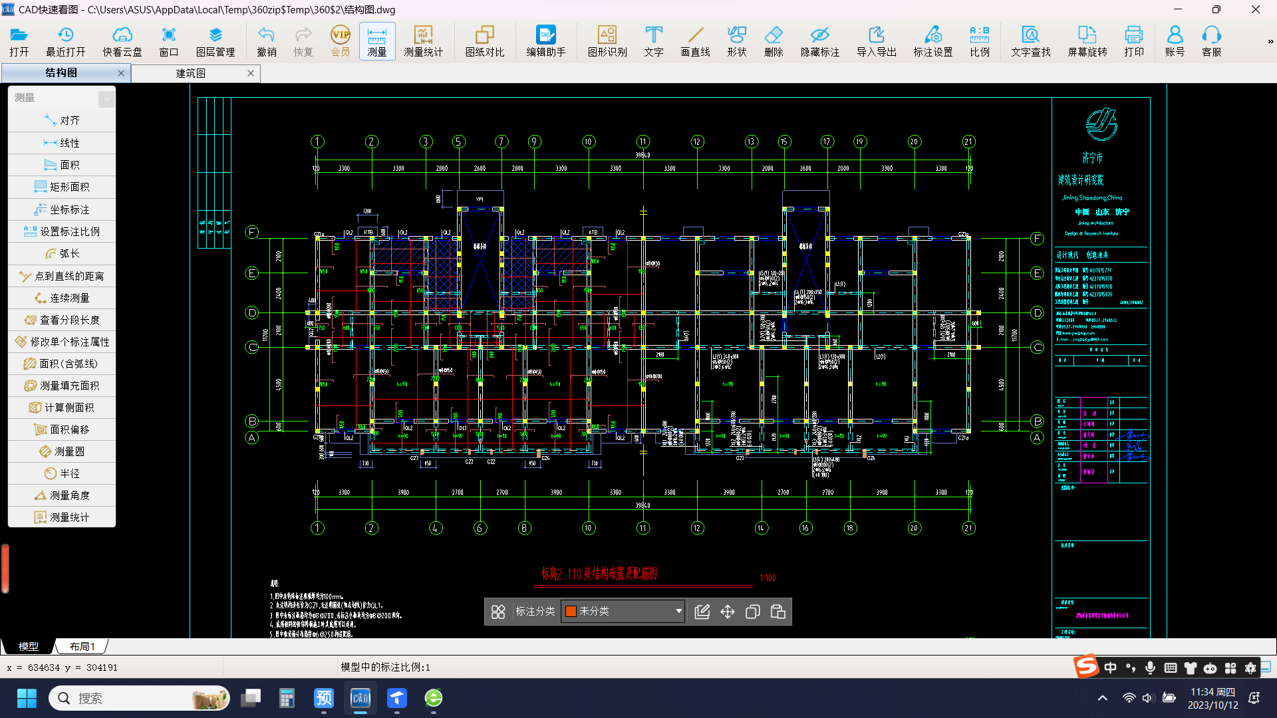Select 坐标标注 coordinate annotation
The width and height of the screenshot is (1277, 718).
point(62,209)
